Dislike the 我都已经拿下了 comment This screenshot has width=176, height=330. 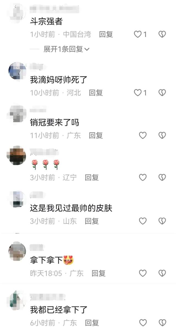[x=162, y=323]
